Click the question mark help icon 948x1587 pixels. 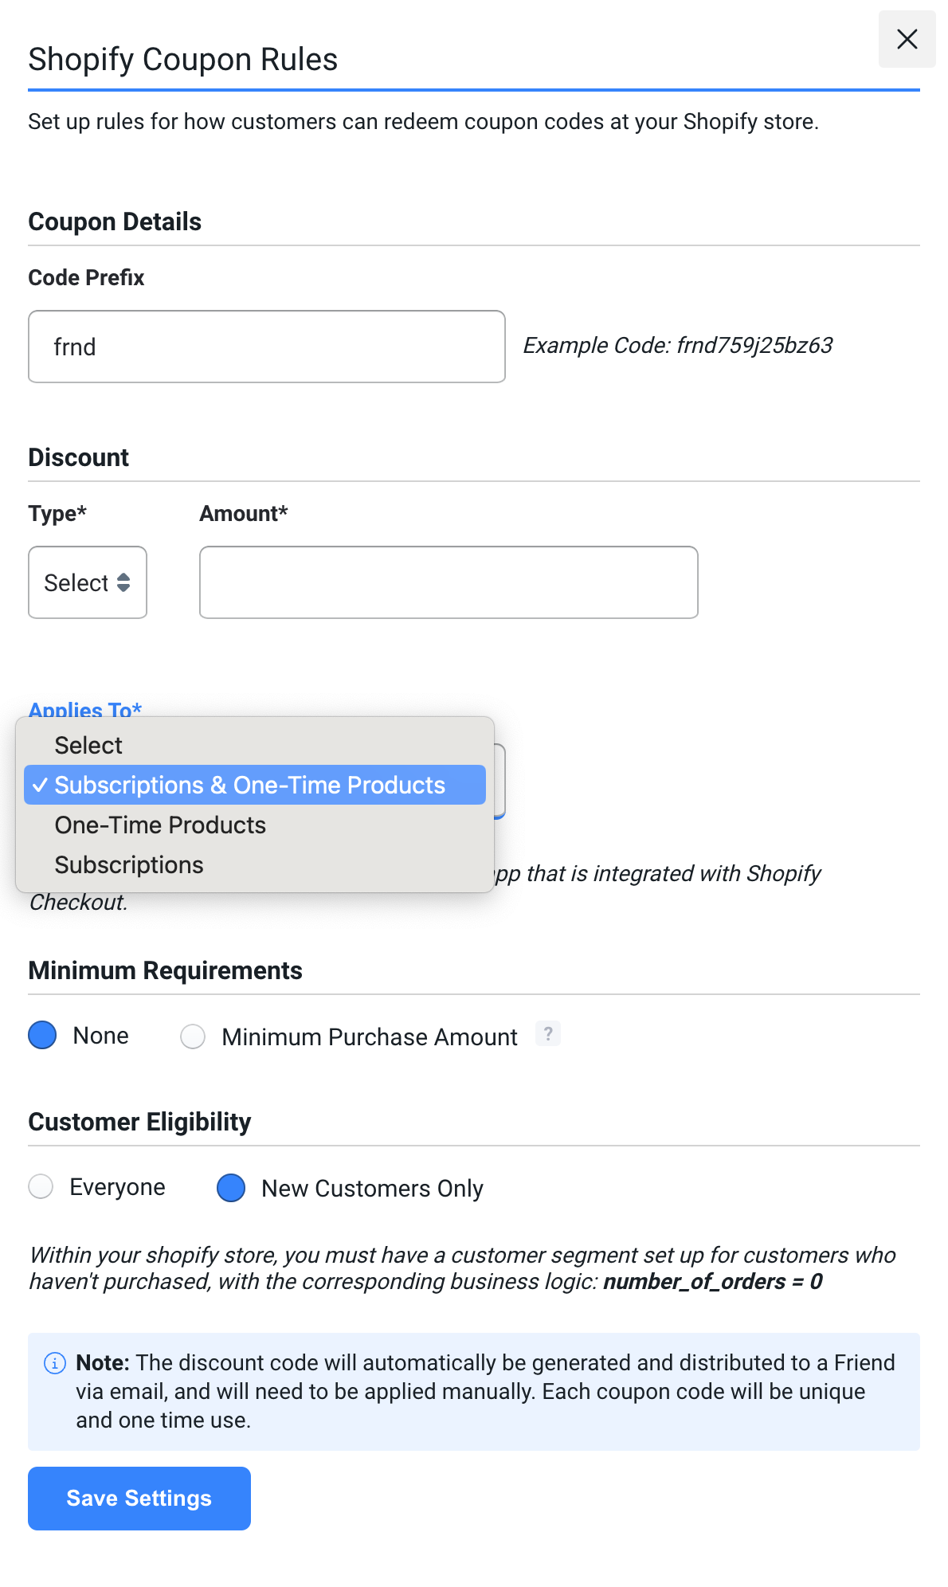(x=548, y=1034)
